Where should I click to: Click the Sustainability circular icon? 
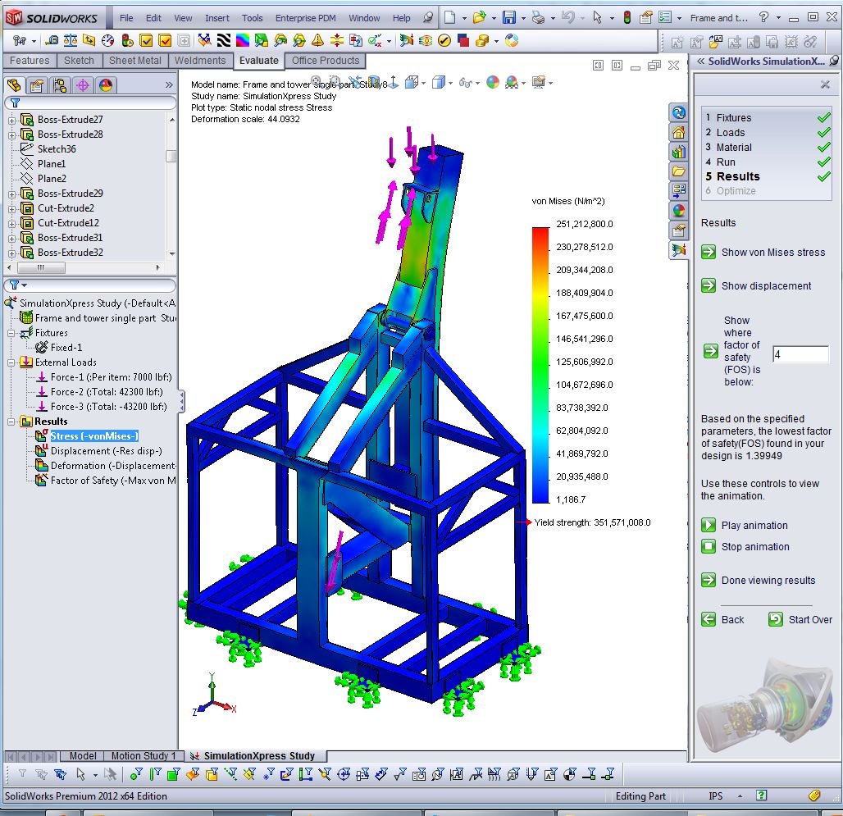(x=512, y=40)
